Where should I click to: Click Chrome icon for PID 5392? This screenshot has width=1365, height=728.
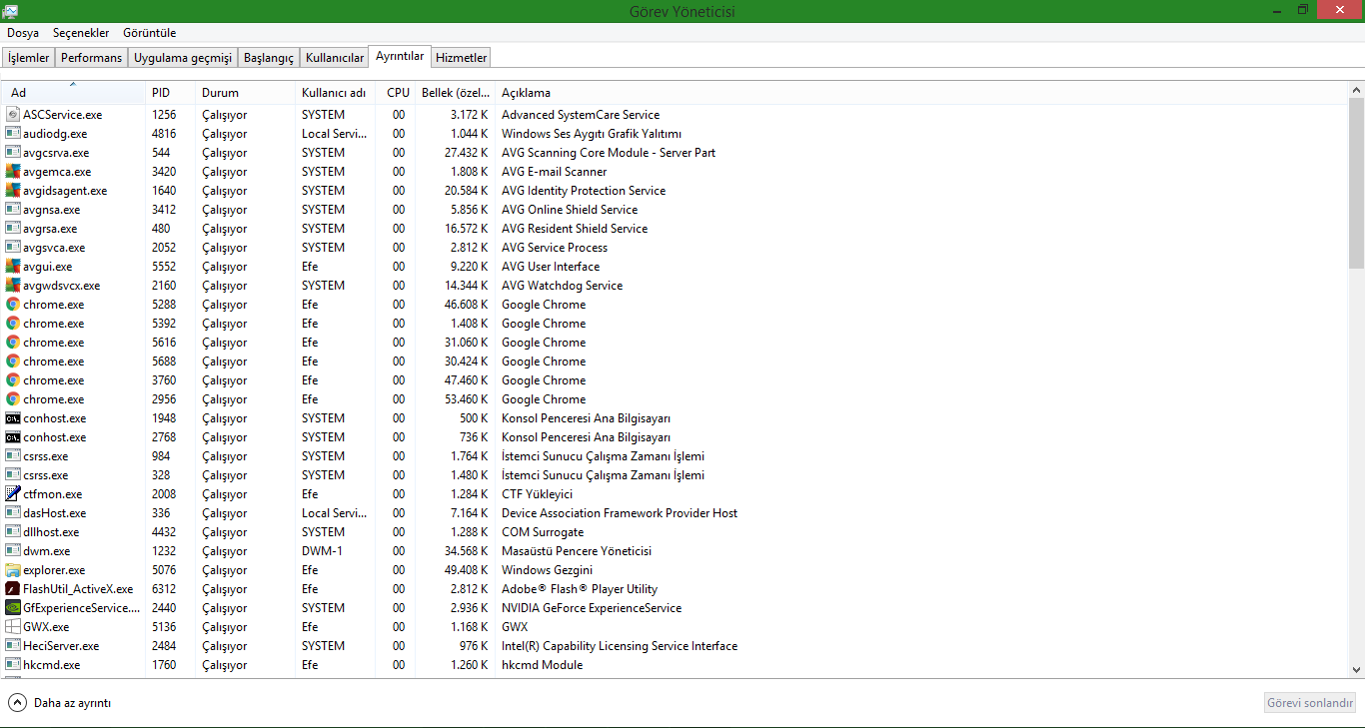click(x=13, y=324)
